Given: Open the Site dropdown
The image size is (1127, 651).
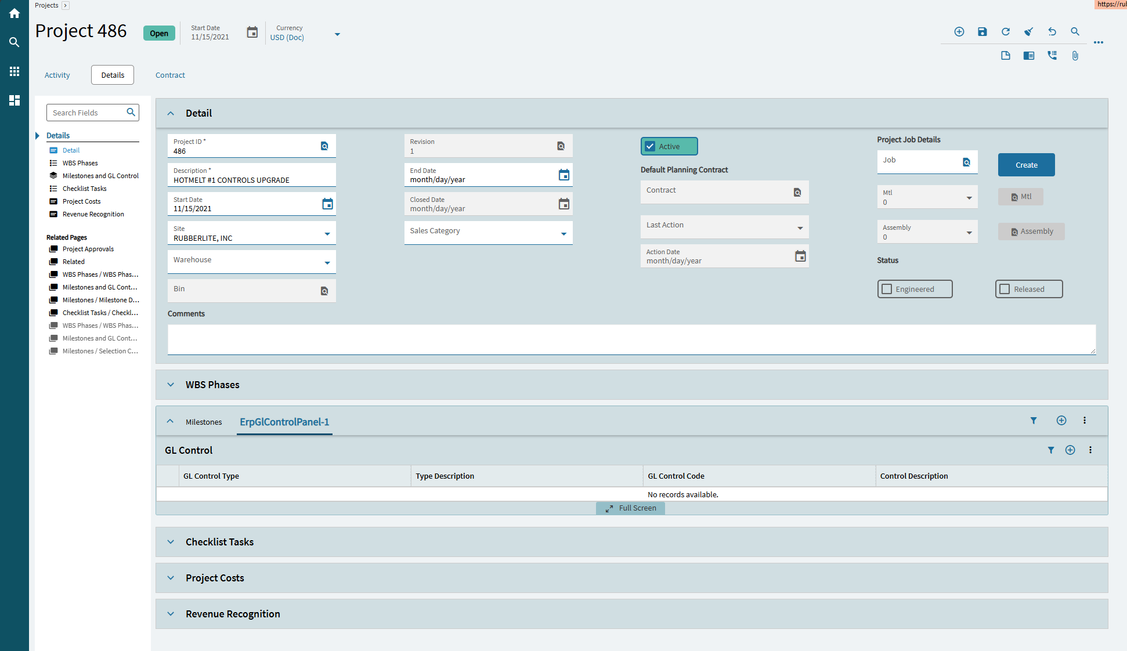Looking at the screenshot, I should tap(327, 234).
